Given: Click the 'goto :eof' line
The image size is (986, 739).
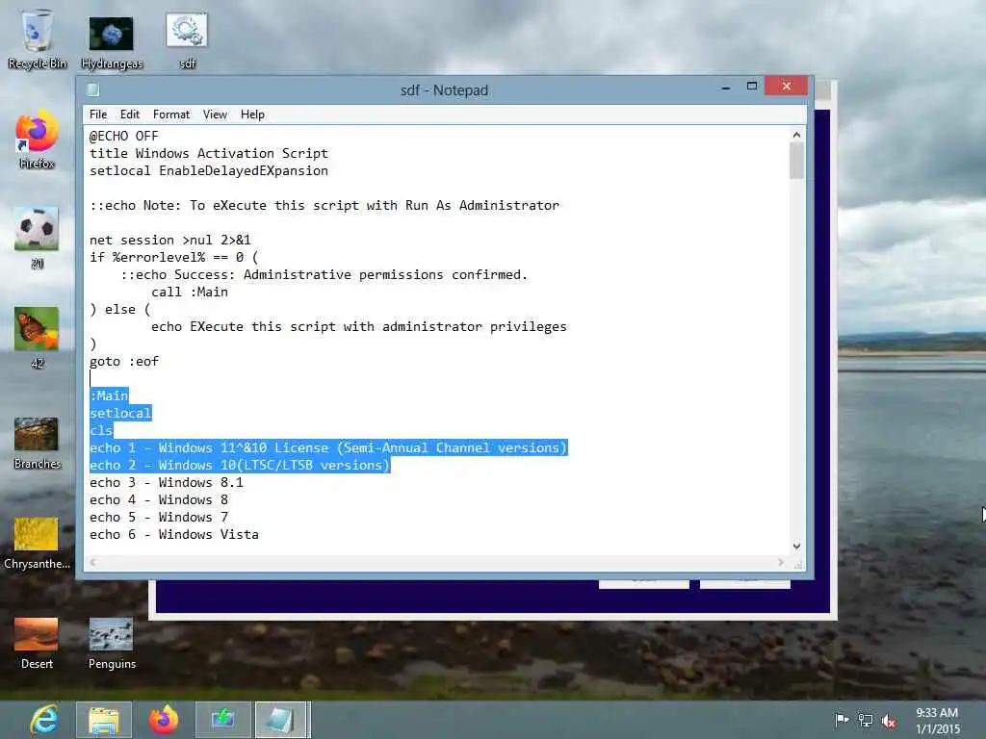Looking at the screenshot, I should click(124, 362).
